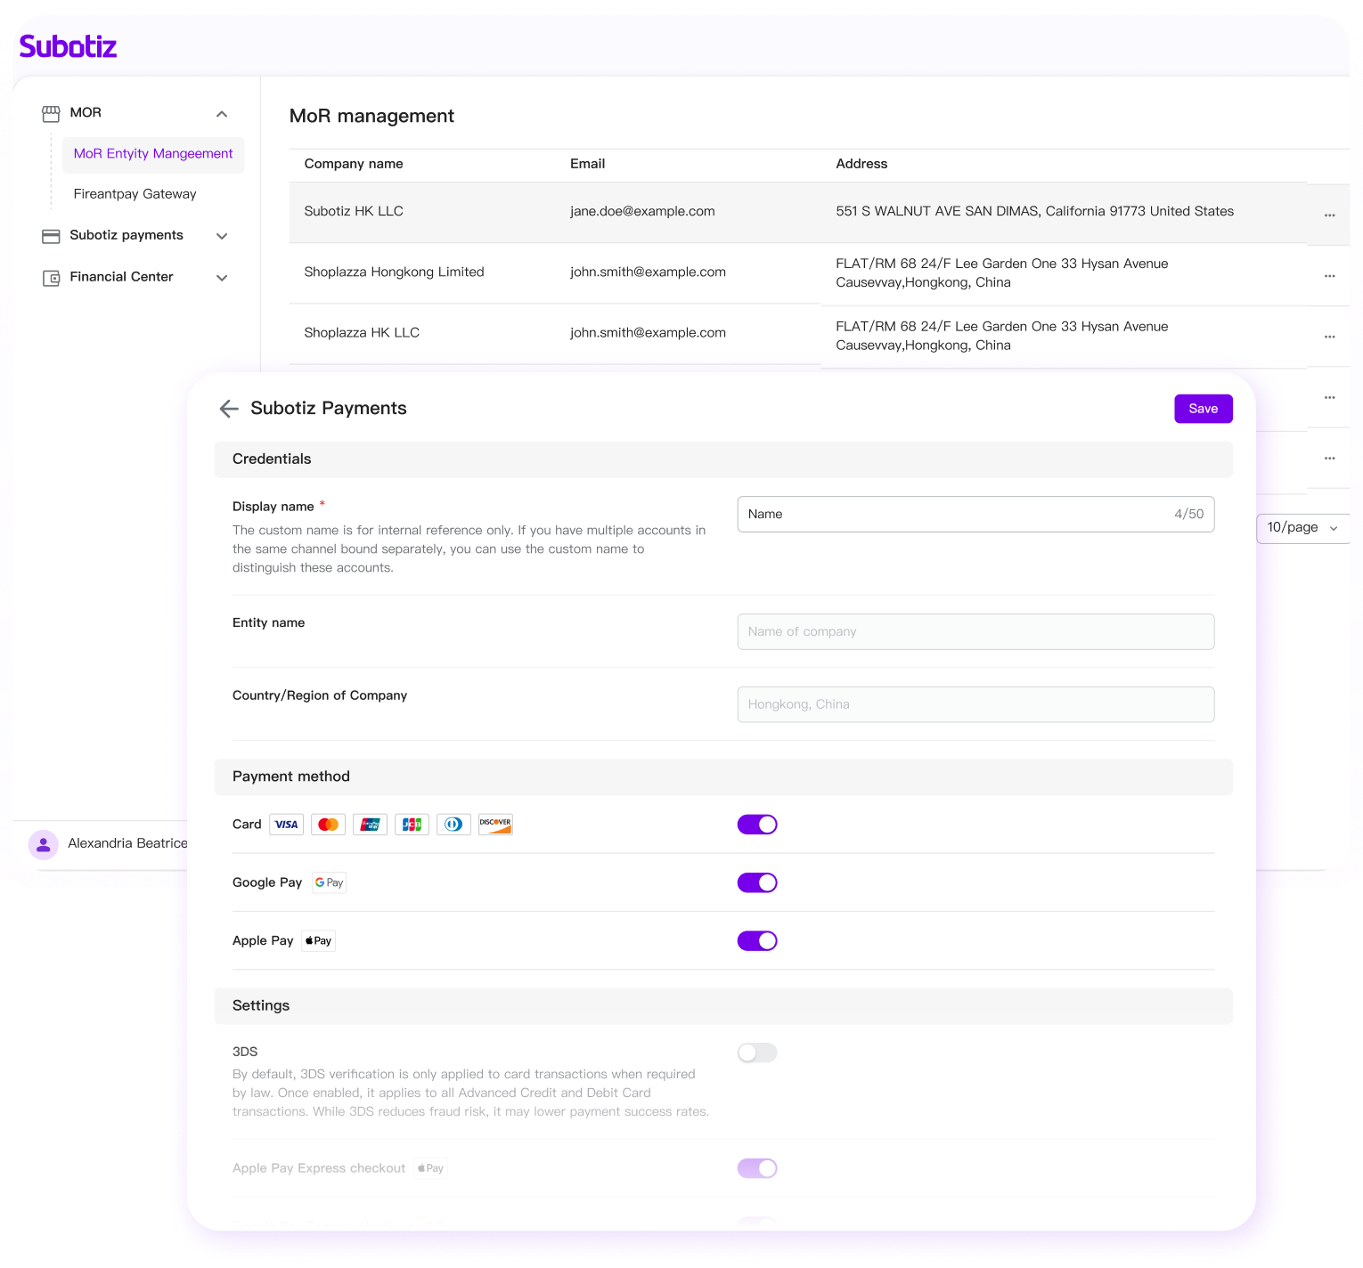The height and width of the screenshot is (1268, 1363).
Task: Click the Address column header
Action: tap(861, 164)
